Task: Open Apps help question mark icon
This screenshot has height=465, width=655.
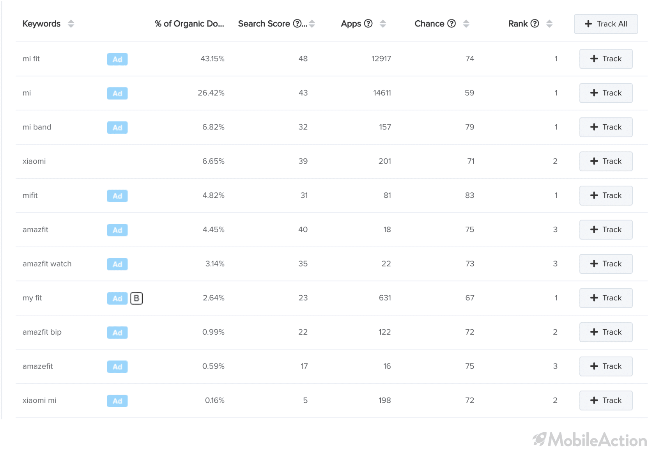Action: pyautogui.click(x=368, y=23)
